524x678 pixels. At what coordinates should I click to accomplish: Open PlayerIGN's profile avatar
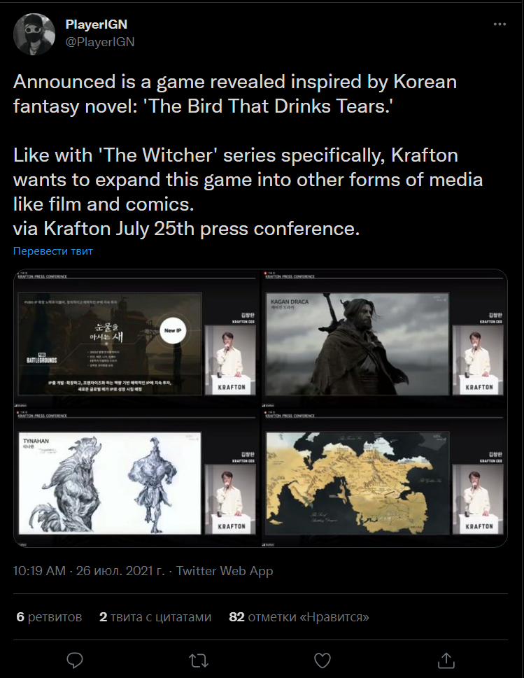coord(34,34)
